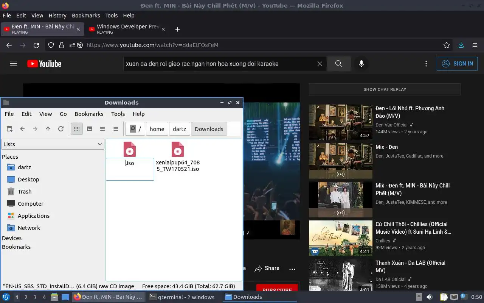
Task: Open Lối Nhỏ video thumbnail
Action: tap(341, 122)
